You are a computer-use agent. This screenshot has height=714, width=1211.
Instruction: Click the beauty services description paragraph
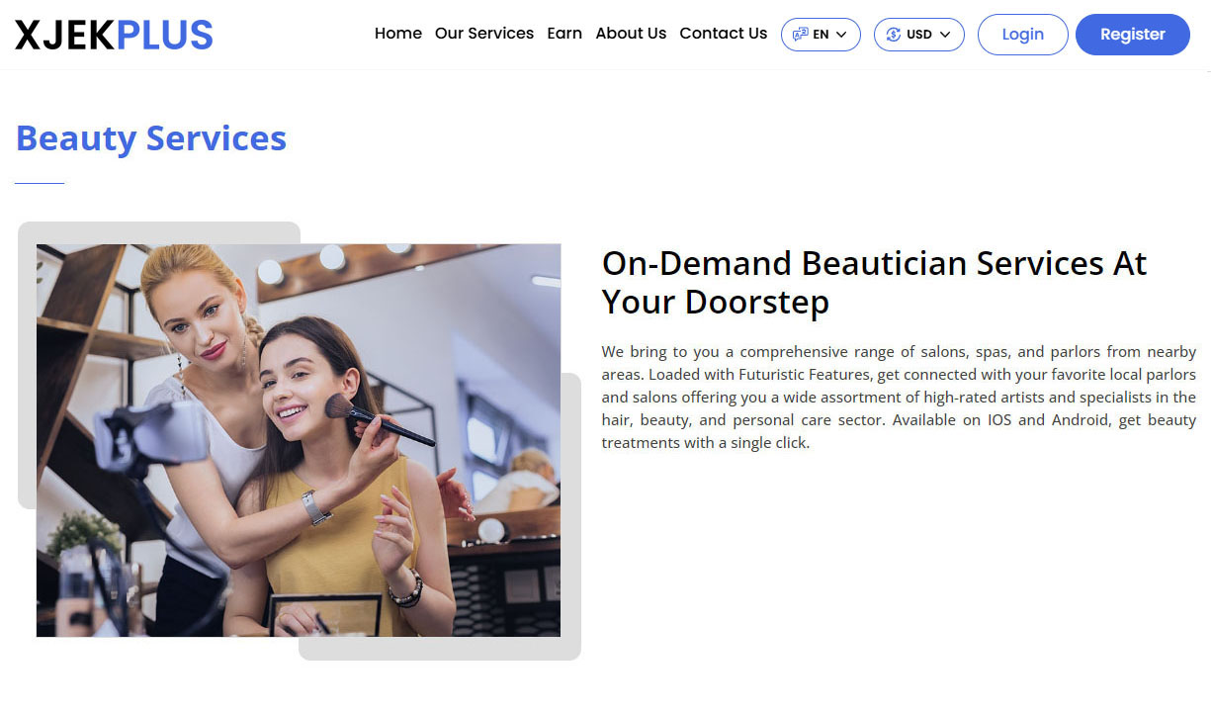coord(898,397)
